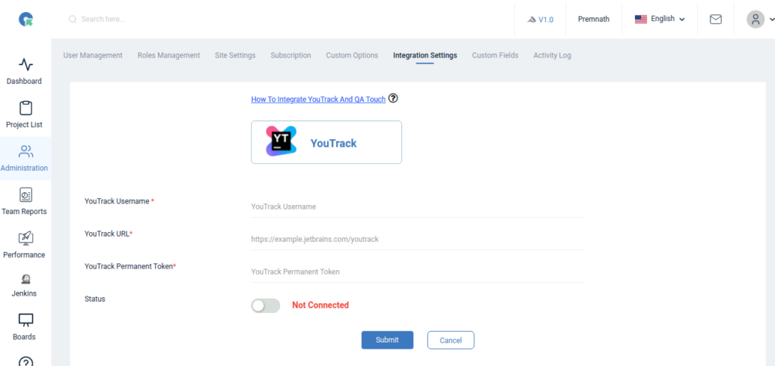Click the QA Touch logo

(26, 20)
